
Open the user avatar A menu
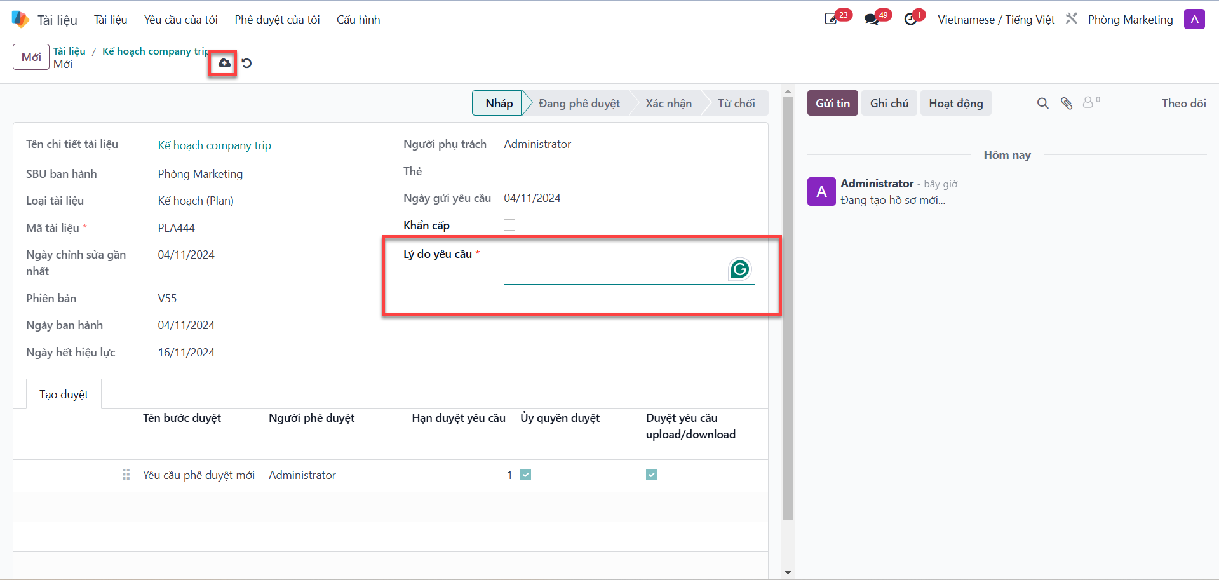pos(1194,19)
